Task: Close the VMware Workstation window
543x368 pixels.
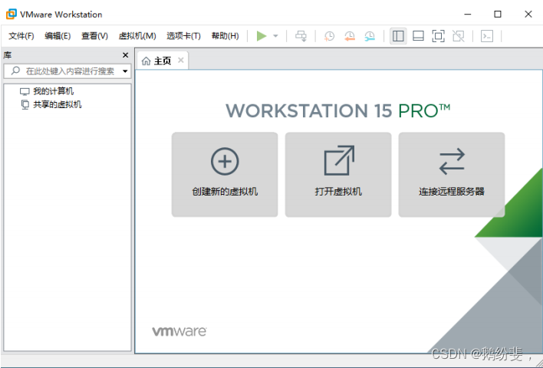Action: 528,15
